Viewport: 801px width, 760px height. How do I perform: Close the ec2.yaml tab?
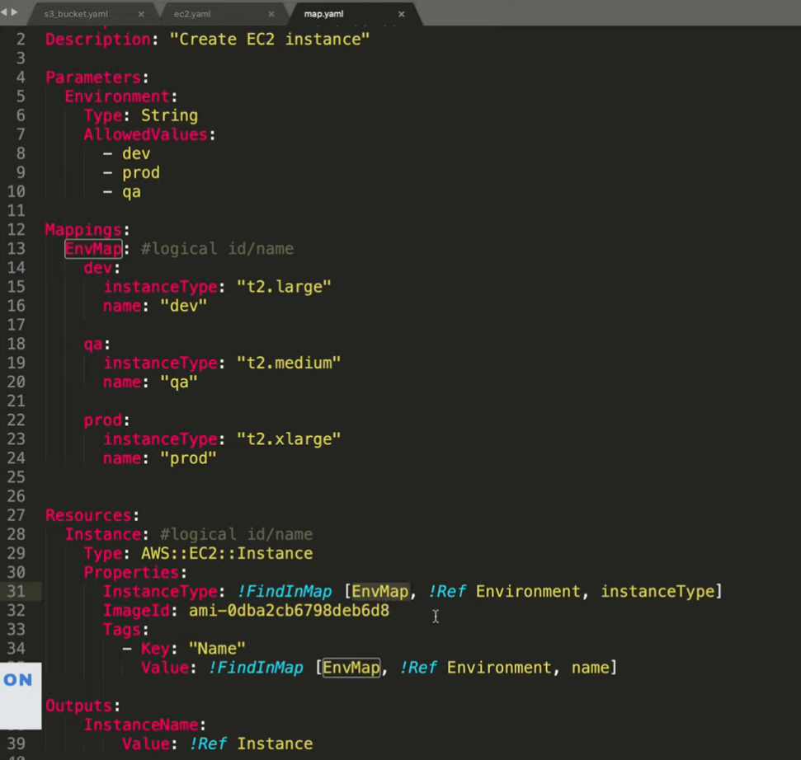pyautogui.click(x=271, y=14)
